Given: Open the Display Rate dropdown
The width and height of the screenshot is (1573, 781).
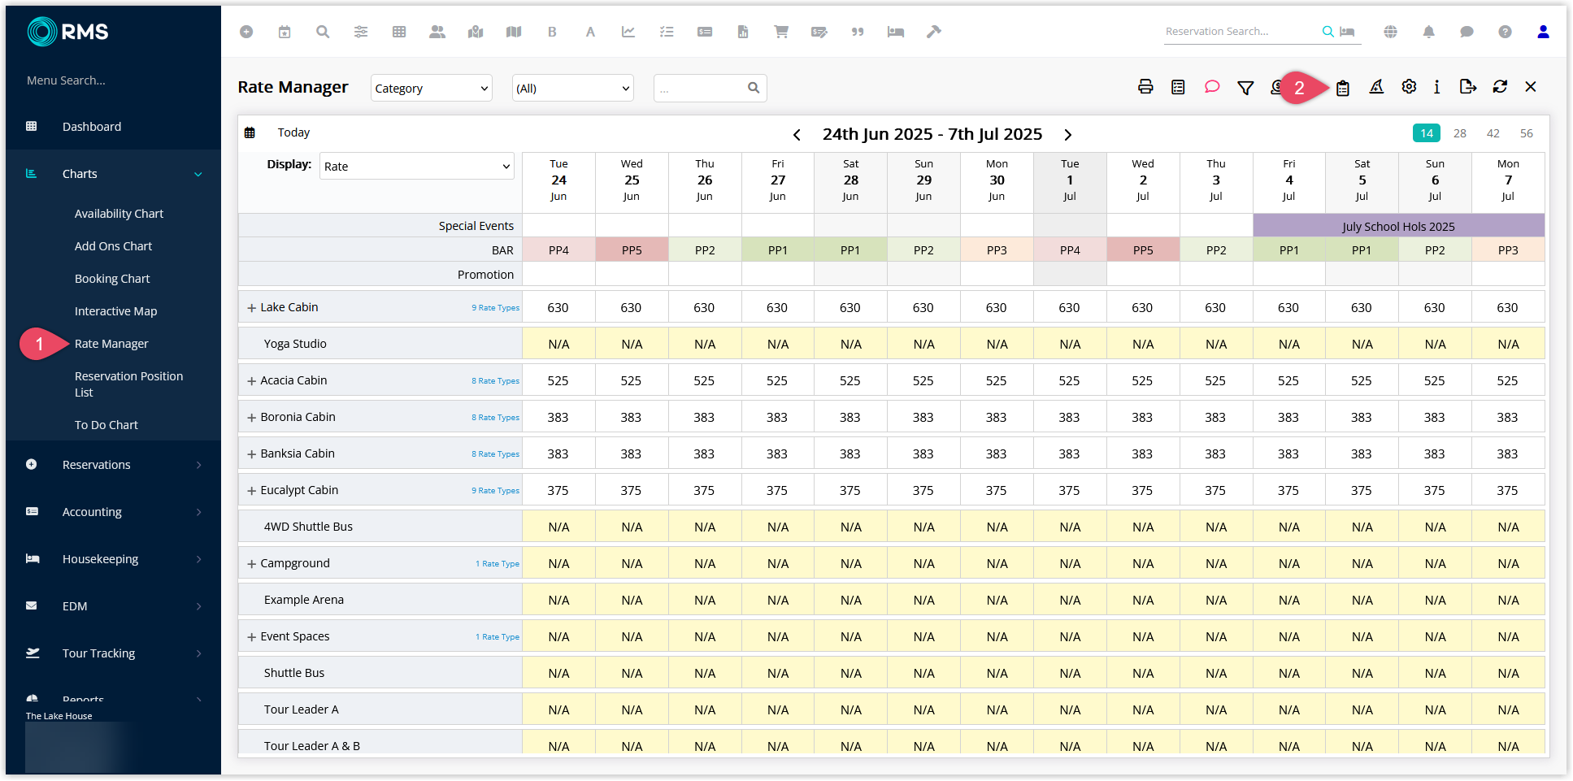Looking at the screenshot, I should [417, 166].
